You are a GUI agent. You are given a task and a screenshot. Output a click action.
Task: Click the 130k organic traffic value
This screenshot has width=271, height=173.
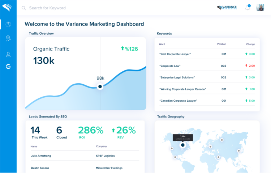[44, 61]
